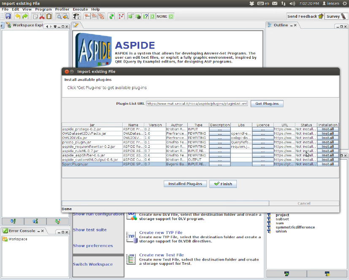Open the Edit menu
Viewport: 349px width, 280px height.
pyautogui.click(x=15, y=9)
